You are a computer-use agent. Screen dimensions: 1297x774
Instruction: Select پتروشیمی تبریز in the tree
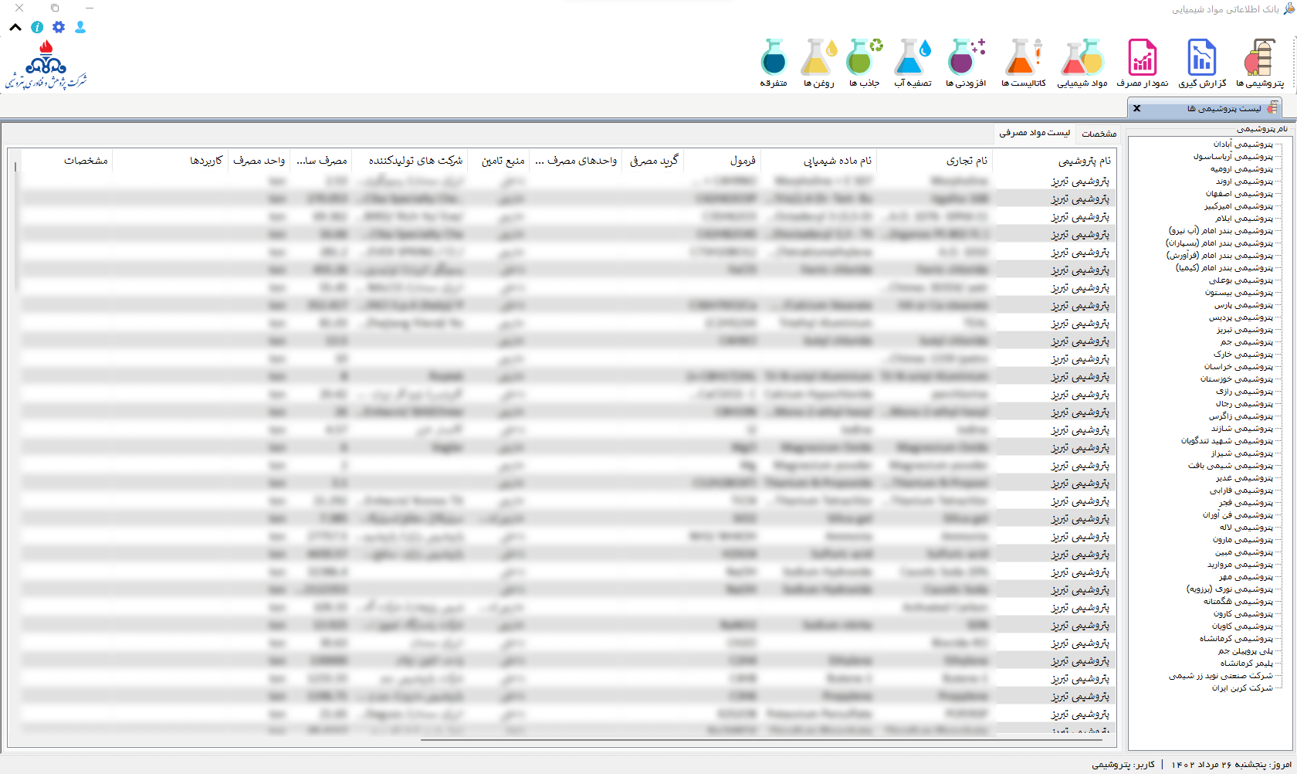(x=1245, y=330)
